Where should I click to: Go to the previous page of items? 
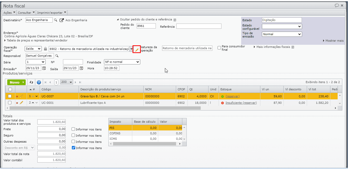[50, 82]
